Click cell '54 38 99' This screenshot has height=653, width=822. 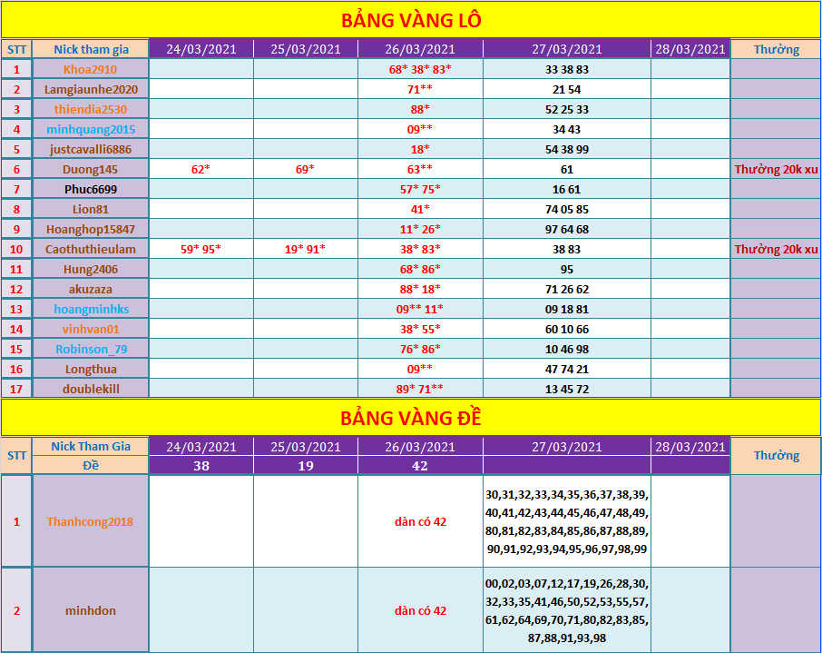tap(567, 149)
